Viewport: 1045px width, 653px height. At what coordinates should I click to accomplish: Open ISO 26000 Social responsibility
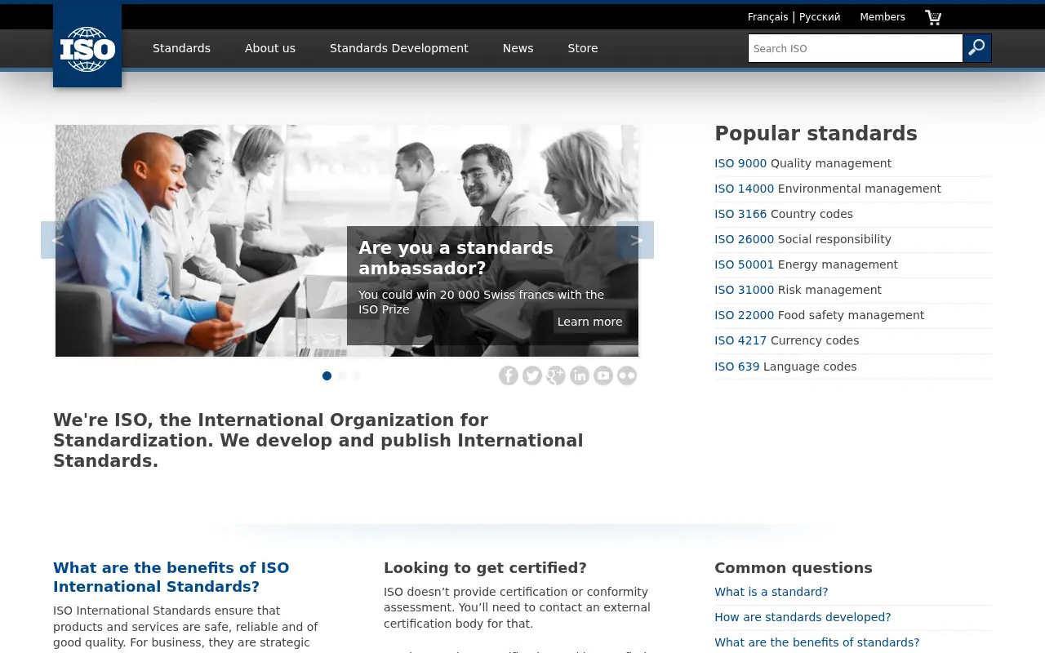click(x=803, y=239)
